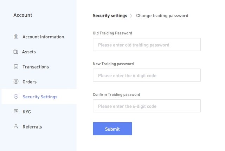Select Security Settings sidebar entry
Viewport: 225px width, 151px height.
[39, 97]
